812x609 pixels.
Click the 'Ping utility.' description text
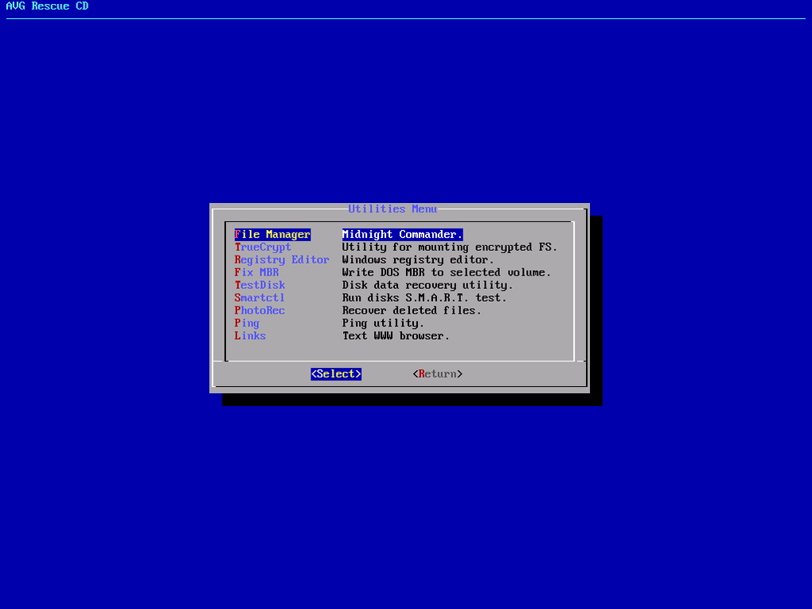tap(383, 323)
